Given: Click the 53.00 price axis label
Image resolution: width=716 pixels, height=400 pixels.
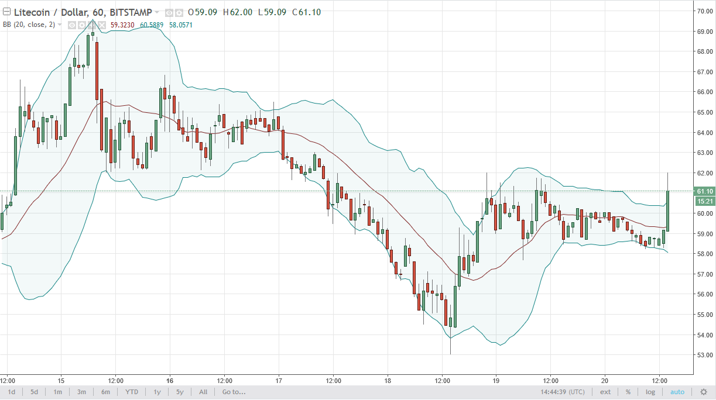Looking at the screenshot, I should (x=704, y=355).
